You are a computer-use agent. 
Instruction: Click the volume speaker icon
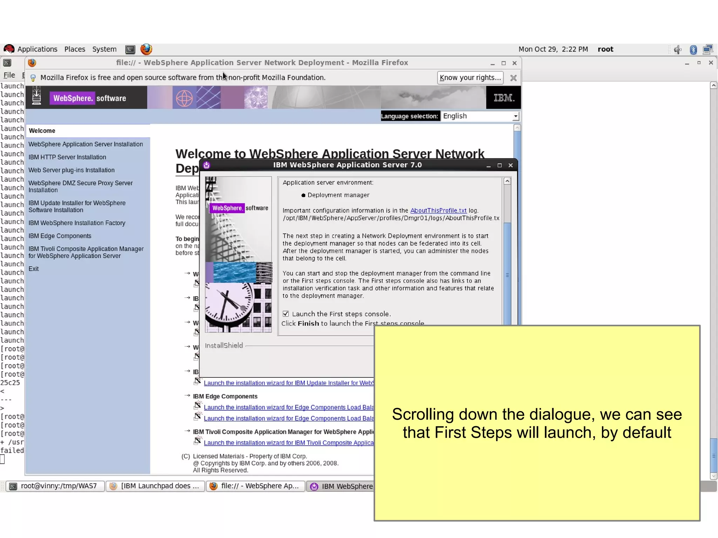[x=678, y=49]
